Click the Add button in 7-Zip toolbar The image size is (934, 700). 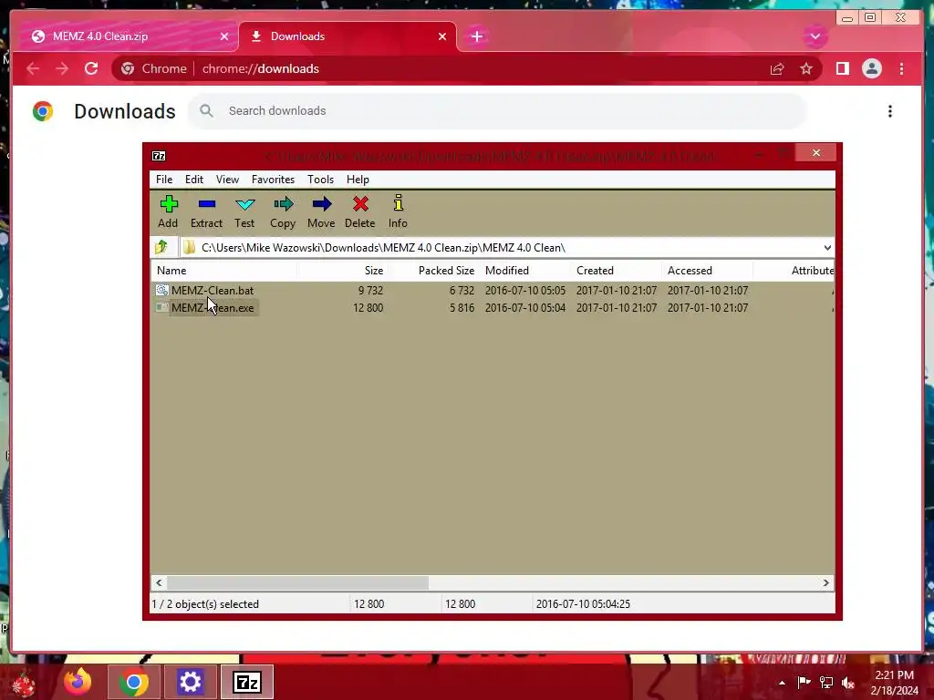click(x=168, y=211)
